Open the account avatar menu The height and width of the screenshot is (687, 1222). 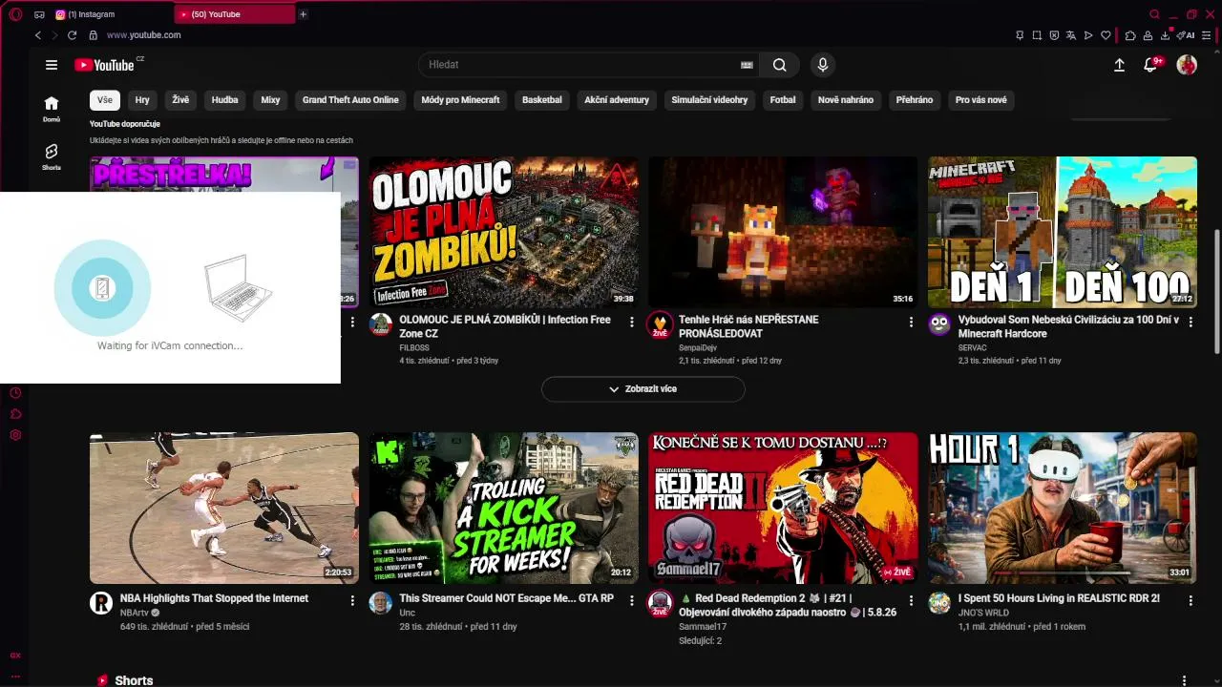click(x=1187, y=65)
